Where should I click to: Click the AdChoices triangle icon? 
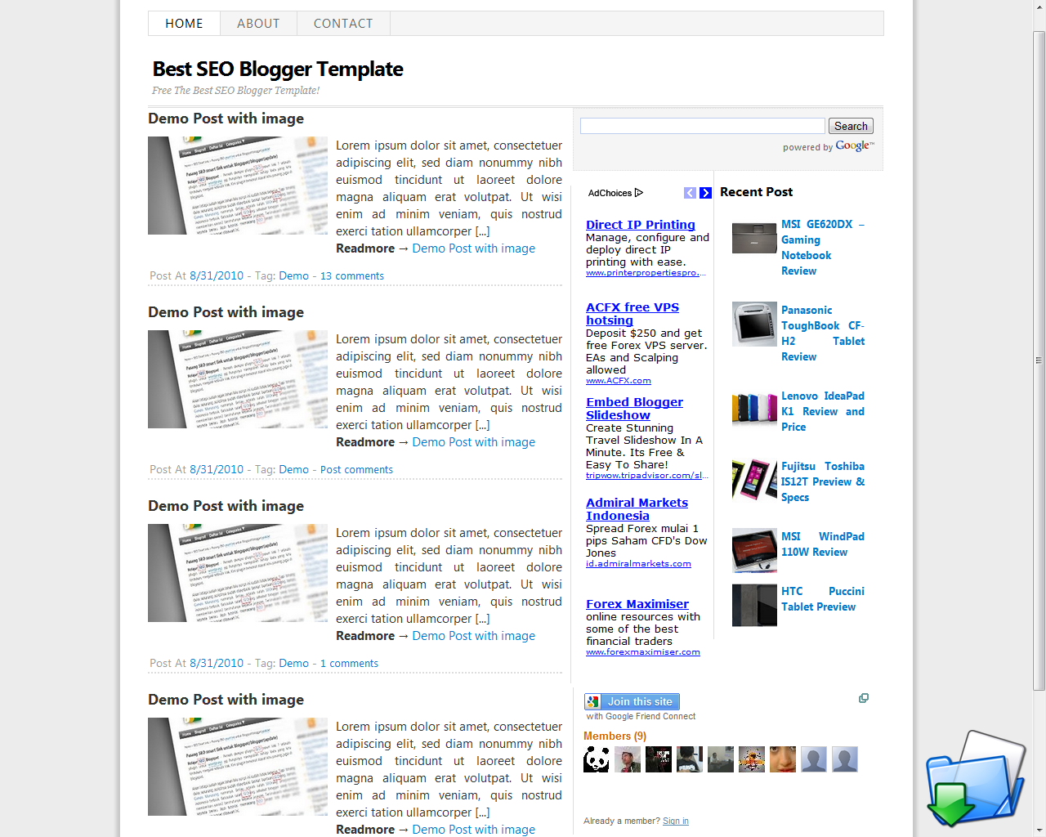[x=639, y=193]
